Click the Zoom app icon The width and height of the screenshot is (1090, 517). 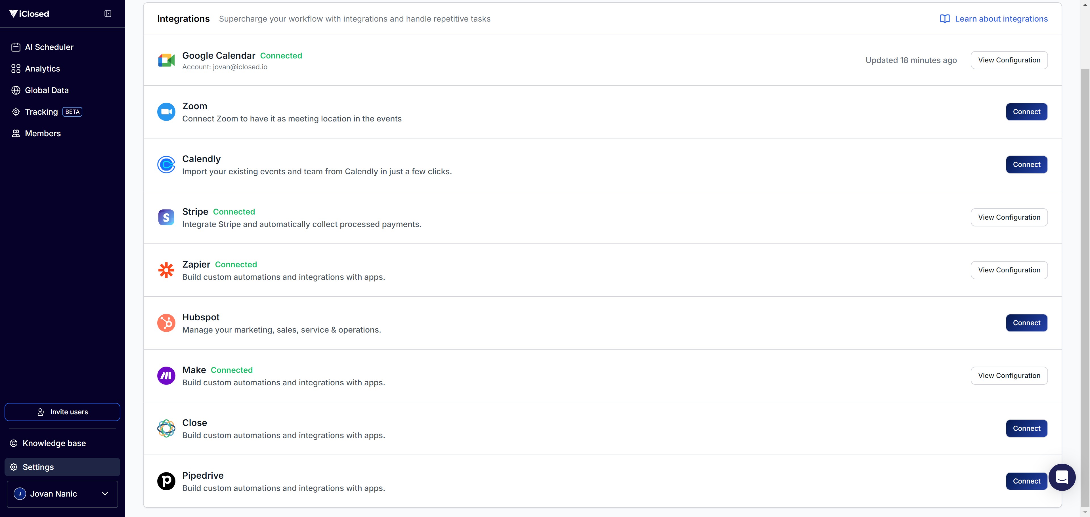[166, 112]
